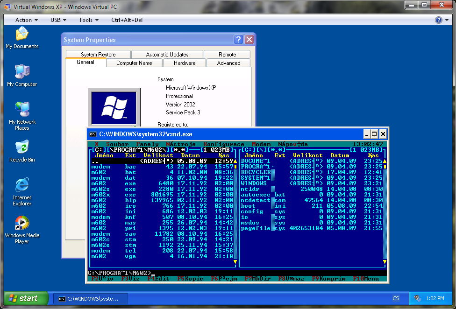Click right panel scroll down arrow

point(385,262)
